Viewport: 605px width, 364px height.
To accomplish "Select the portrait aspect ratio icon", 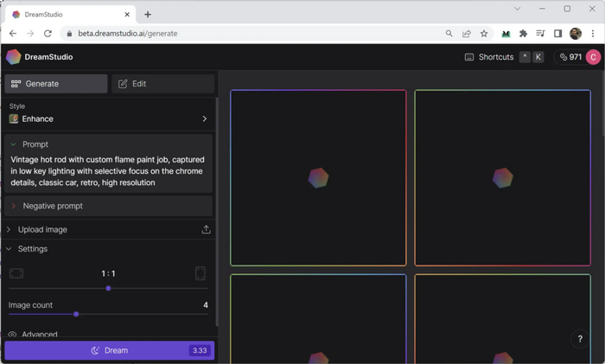I will click(x=201, y=273).
